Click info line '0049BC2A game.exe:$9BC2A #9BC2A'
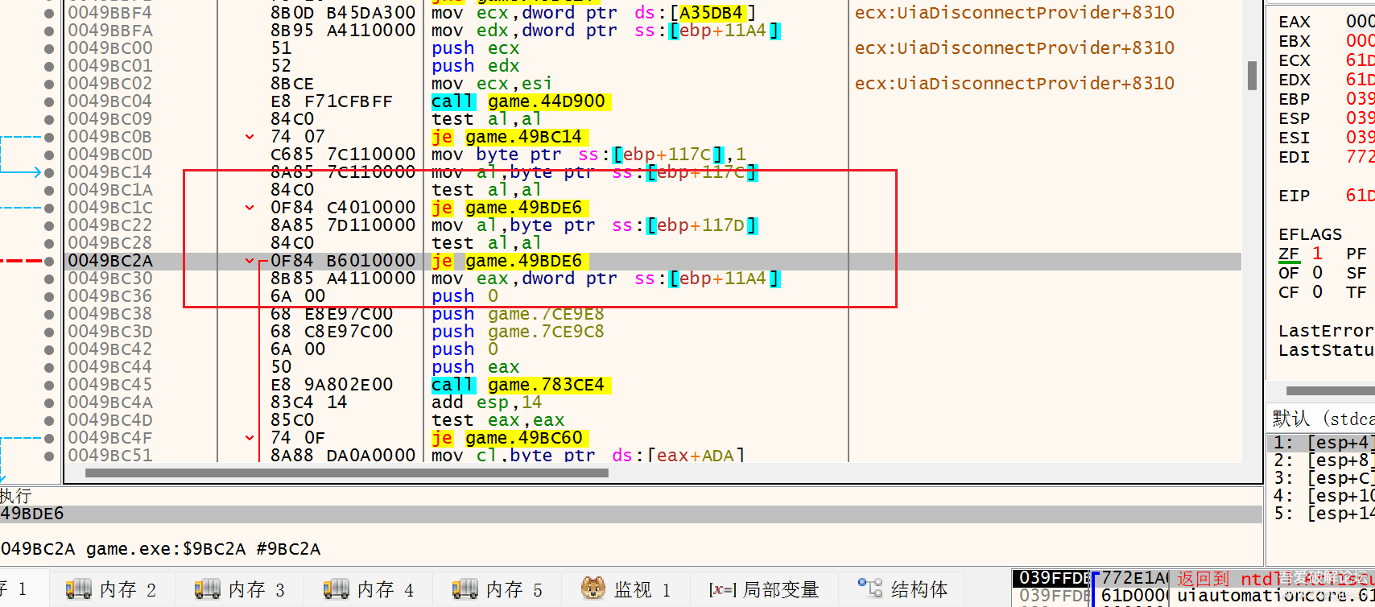The height and width of the screenshot is (607, 1375). point(160,549)
